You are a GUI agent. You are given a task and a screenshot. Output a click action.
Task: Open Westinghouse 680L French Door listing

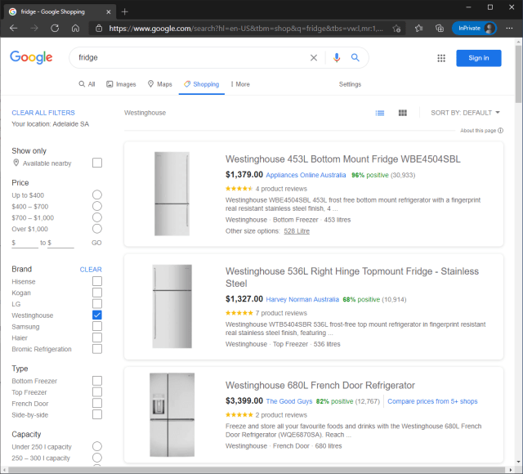click(x=320, y=385)
